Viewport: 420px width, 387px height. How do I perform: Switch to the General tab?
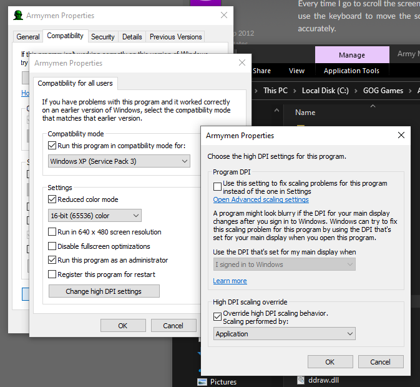pyautogui.click(x=28, y=36)
